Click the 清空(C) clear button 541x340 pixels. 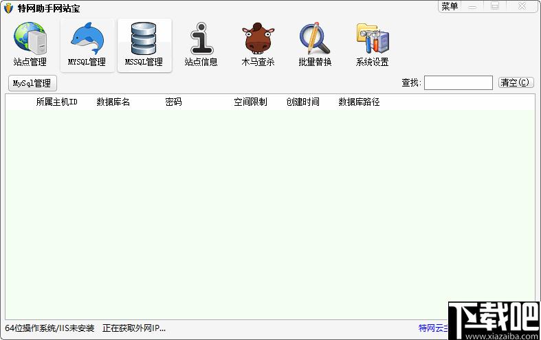pos(516,82)
